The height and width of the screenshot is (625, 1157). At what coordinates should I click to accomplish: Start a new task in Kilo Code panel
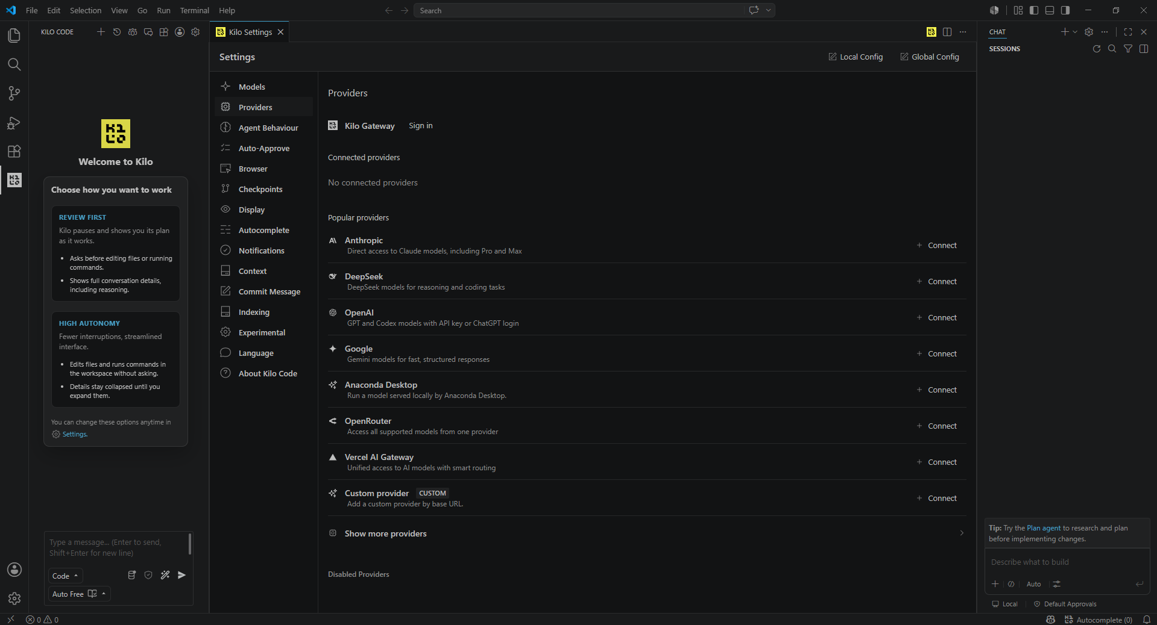[101, 32]
